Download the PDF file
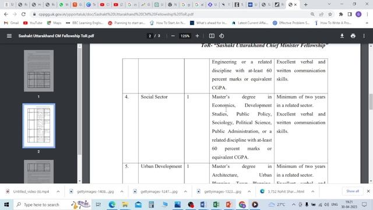The height and width of the screenshot is (210, 373). 342,36
